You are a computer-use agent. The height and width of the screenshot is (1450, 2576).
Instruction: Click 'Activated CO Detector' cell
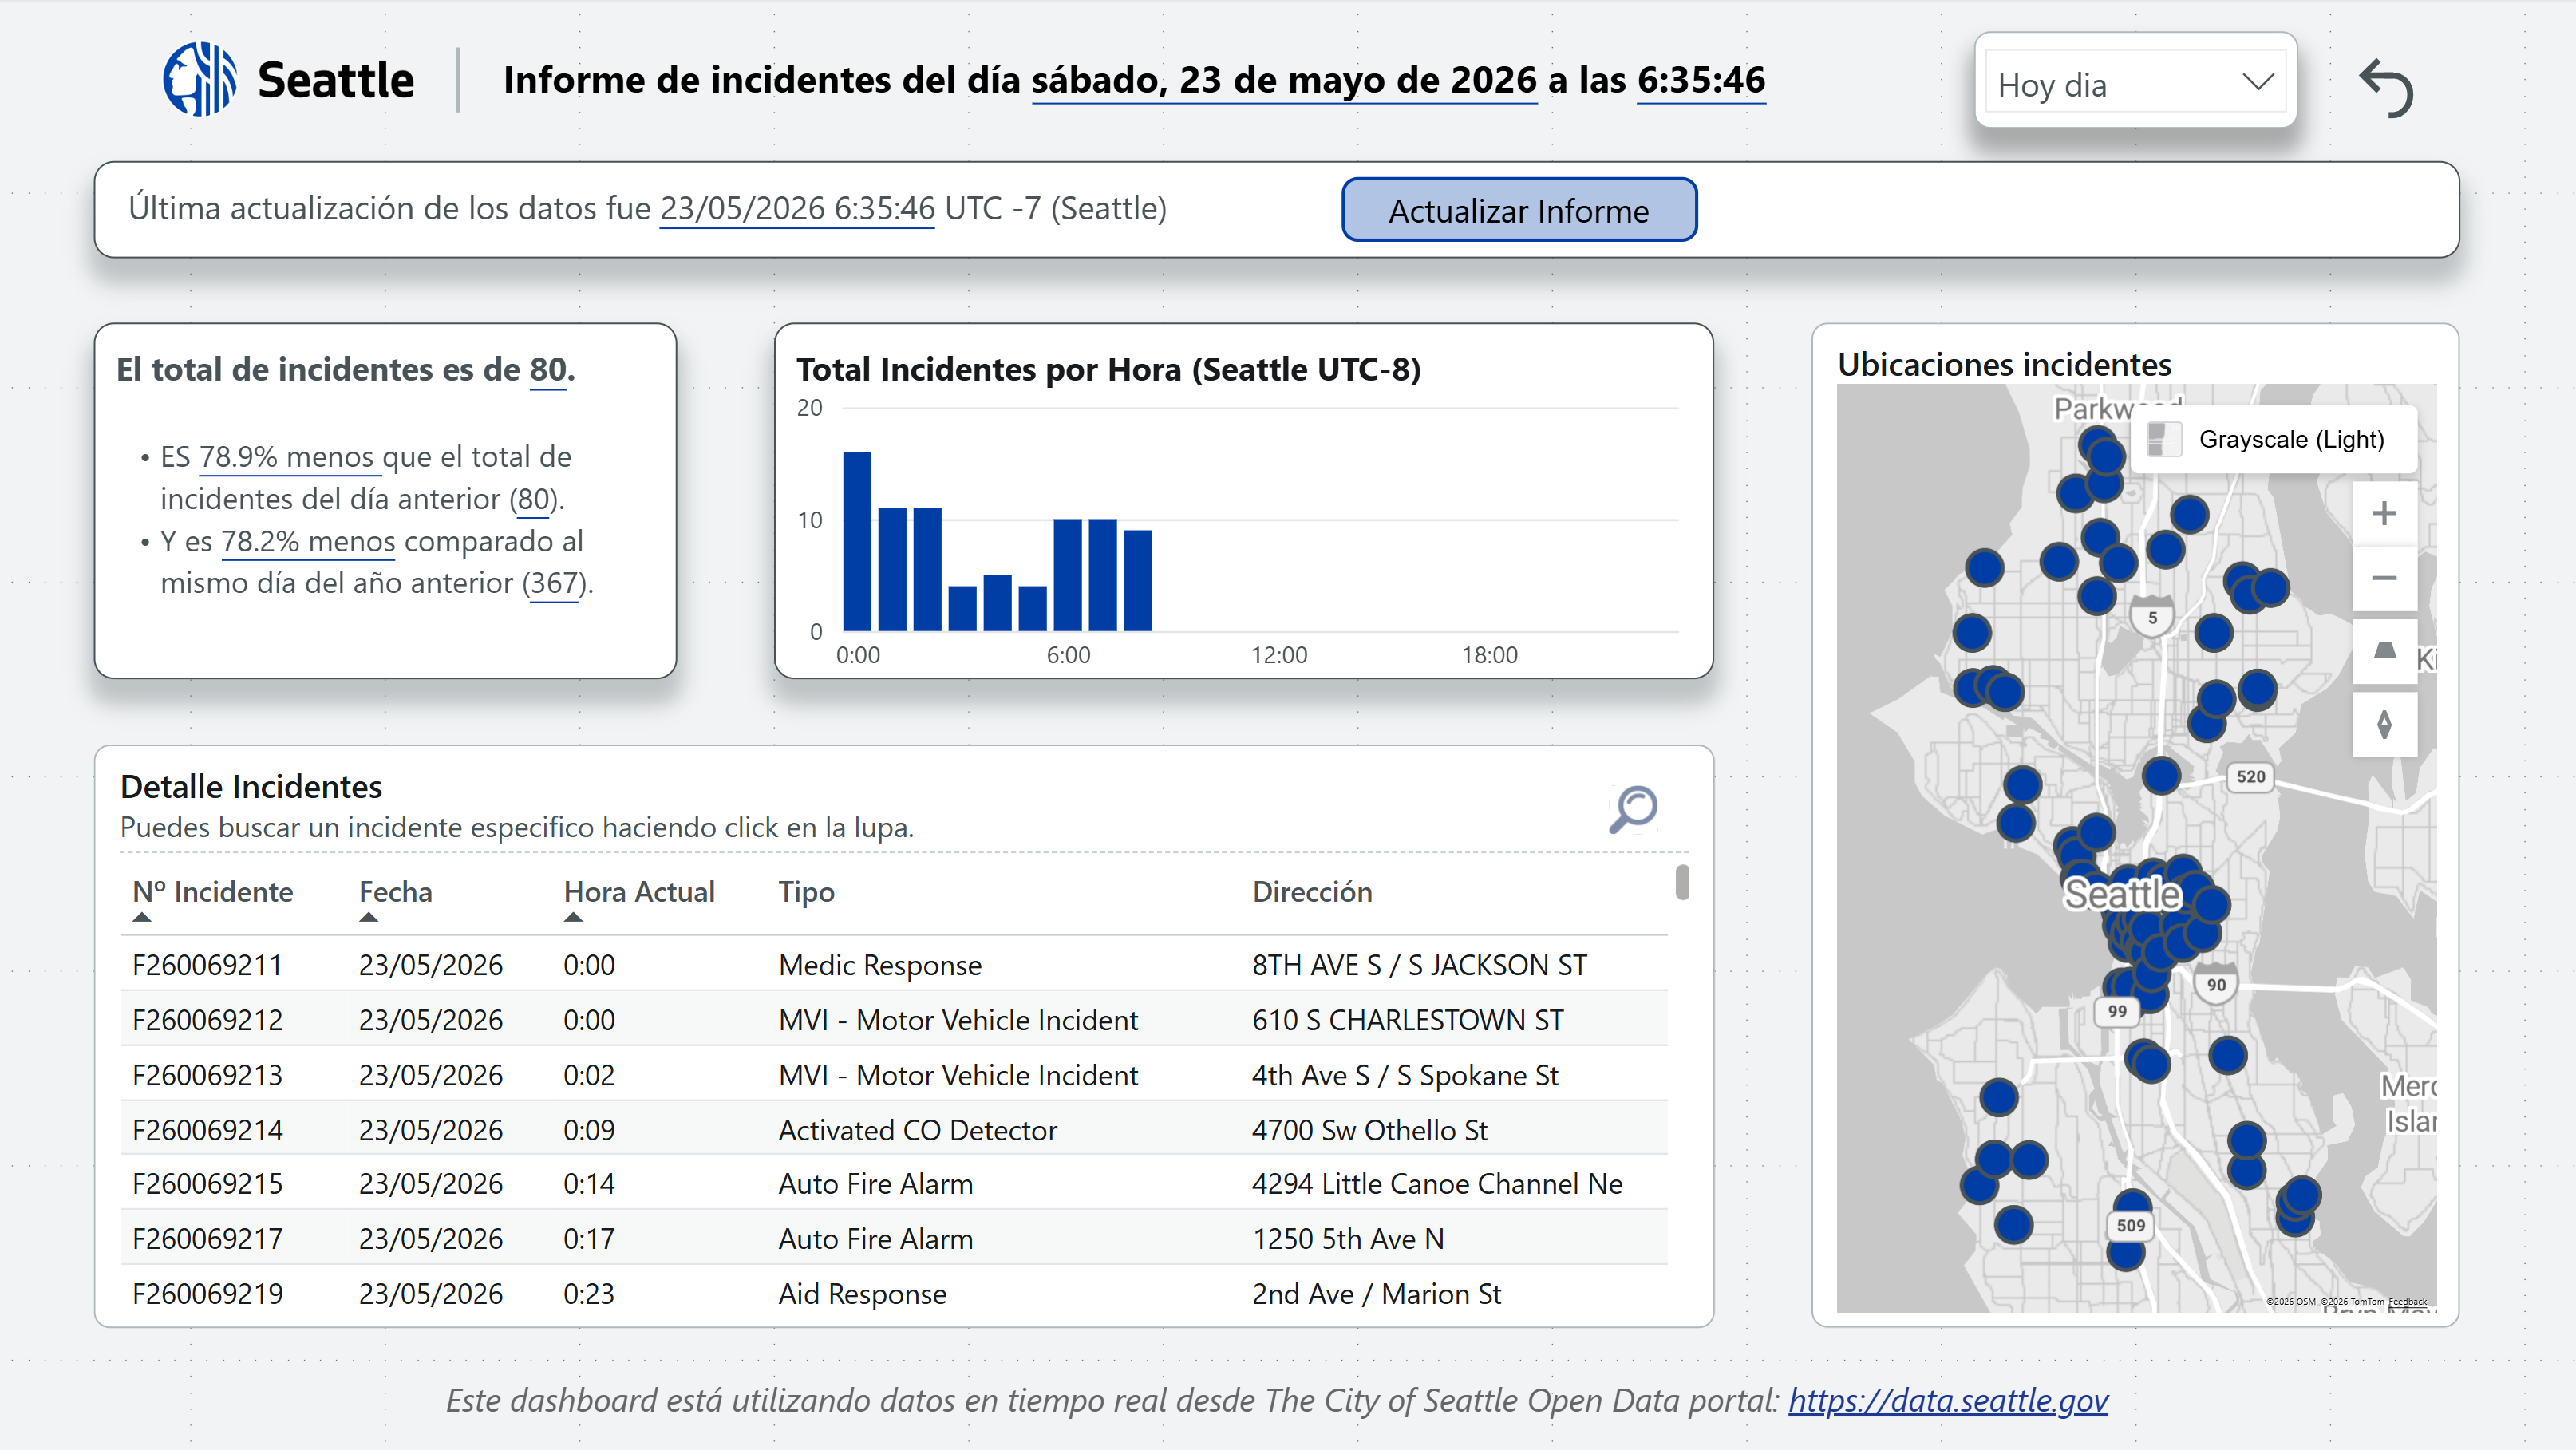(917, 1130)
